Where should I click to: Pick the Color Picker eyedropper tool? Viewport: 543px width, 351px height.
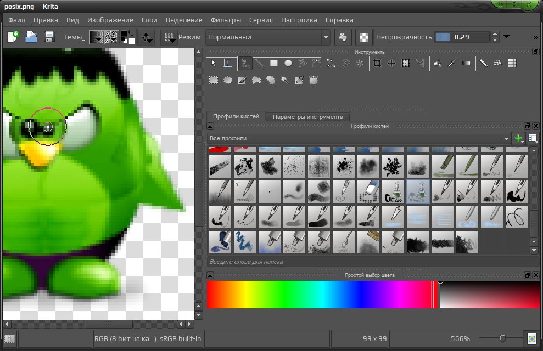pos(451,63)
